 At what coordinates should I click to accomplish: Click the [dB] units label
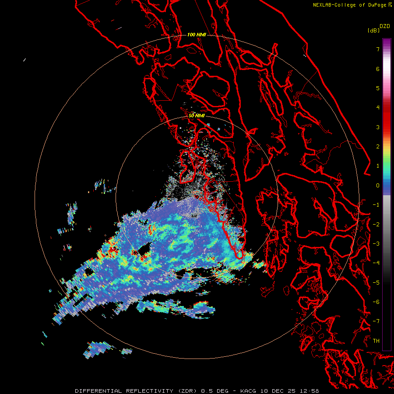pyautogui.click(x=373, y=30)
